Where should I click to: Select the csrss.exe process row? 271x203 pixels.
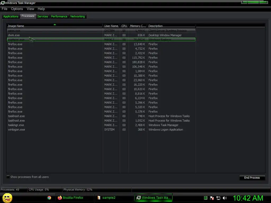101,31
